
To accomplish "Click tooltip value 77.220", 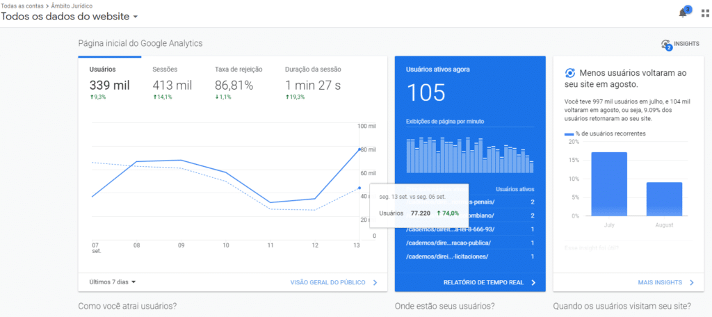I will tap(421, 213).
